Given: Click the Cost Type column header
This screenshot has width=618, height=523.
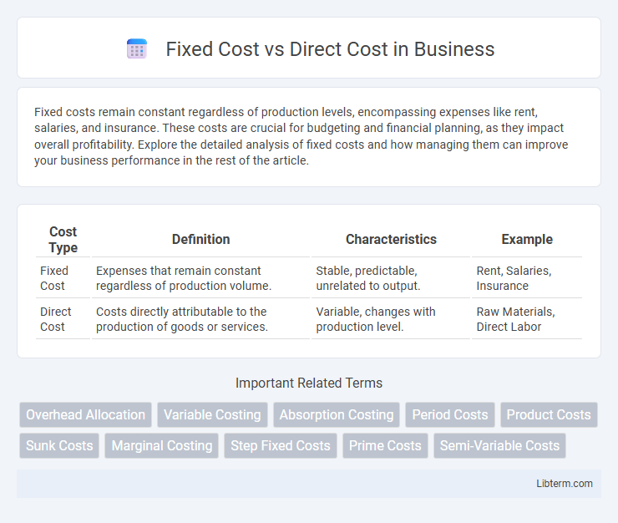Looking at the screenshot, I should click(63, 240).
